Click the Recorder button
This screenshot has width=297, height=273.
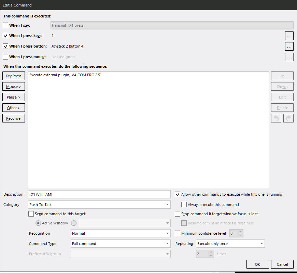[x=14, y=118]
